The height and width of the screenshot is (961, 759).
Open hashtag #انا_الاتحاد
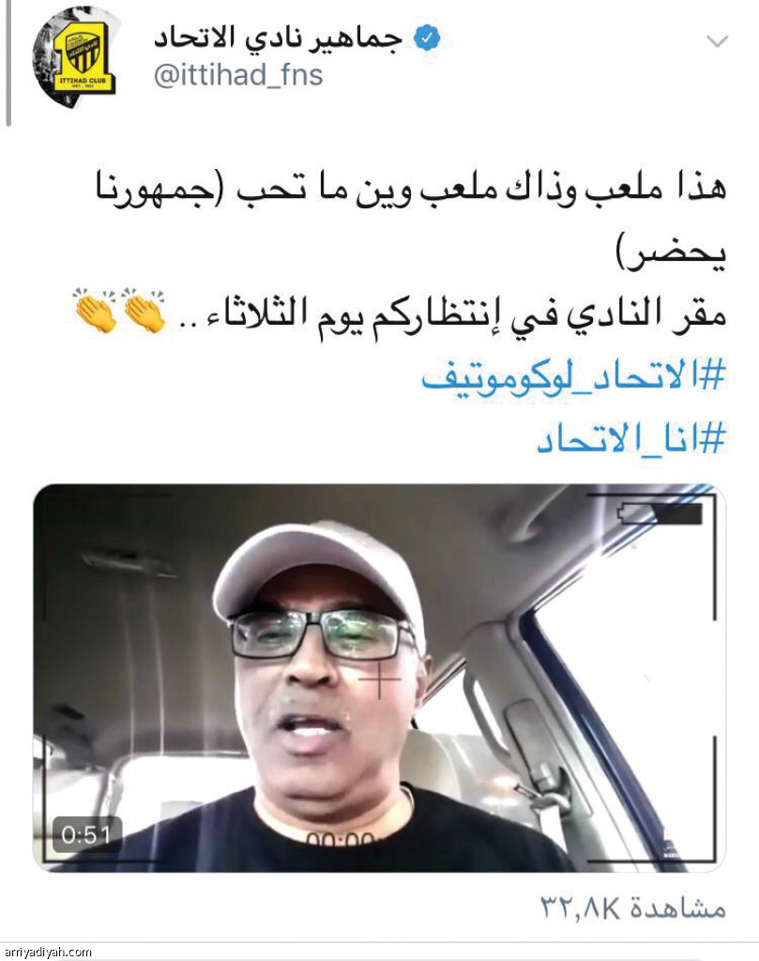pos(631,439)
